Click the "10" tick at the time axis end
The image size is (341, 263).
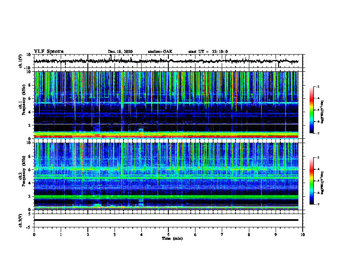303,235
